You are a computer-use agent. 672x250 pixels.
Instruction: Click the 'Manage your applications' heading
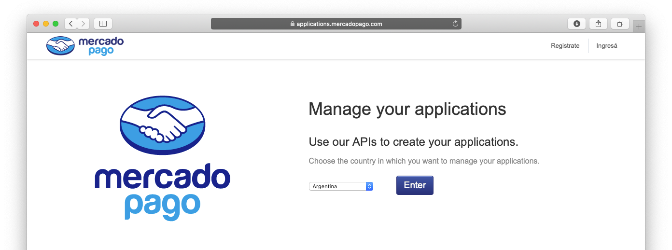tap(407, 109)
